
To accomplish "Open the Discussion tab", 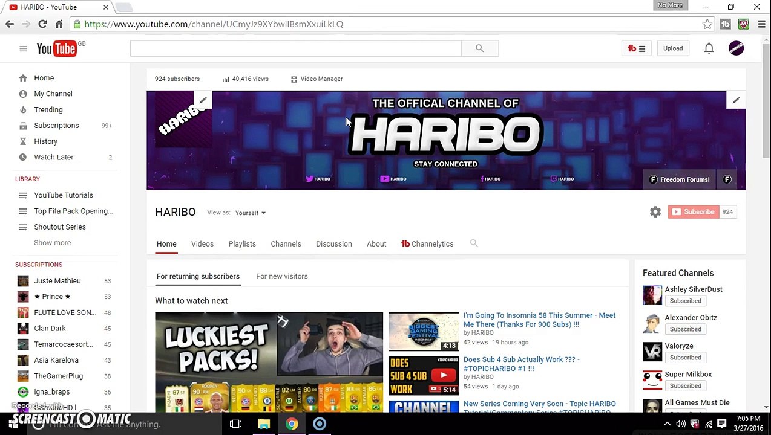I will coord(333,244).
